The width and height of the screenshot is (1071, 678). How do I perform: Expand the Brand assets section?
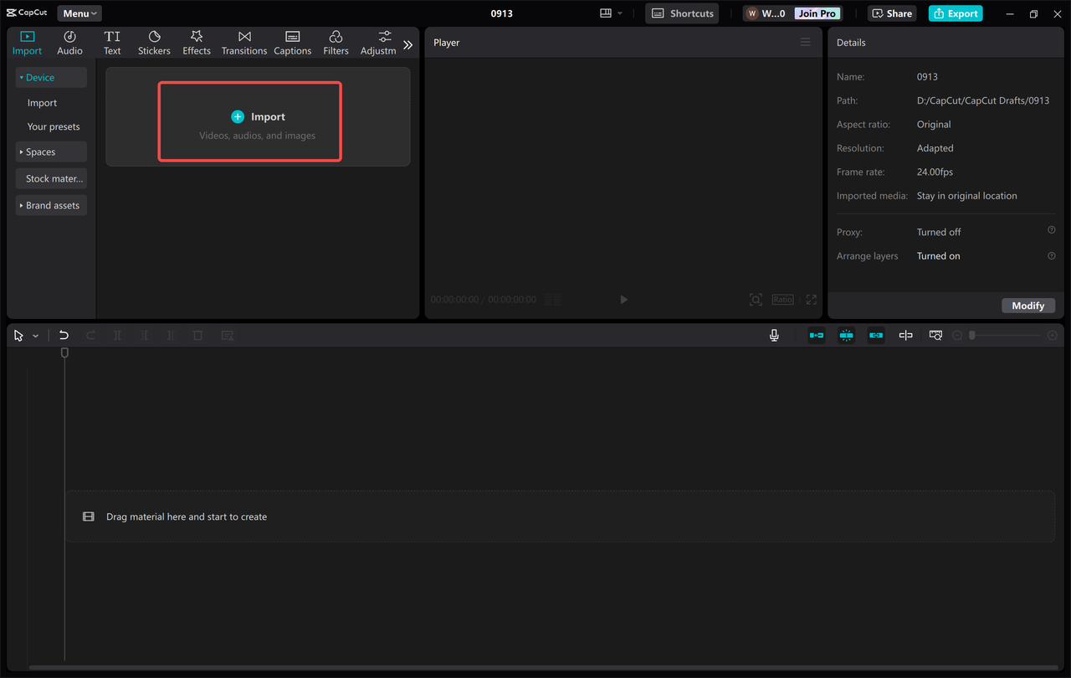51,205
